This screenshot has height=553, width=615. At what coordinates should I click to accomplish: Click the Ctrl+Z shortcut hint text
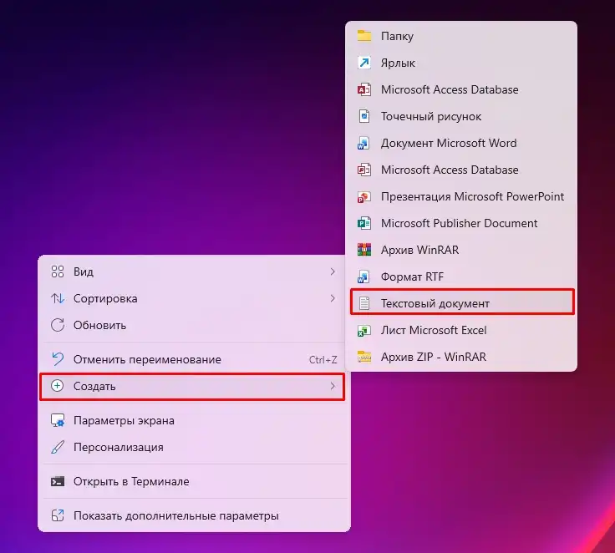[323, 360]
